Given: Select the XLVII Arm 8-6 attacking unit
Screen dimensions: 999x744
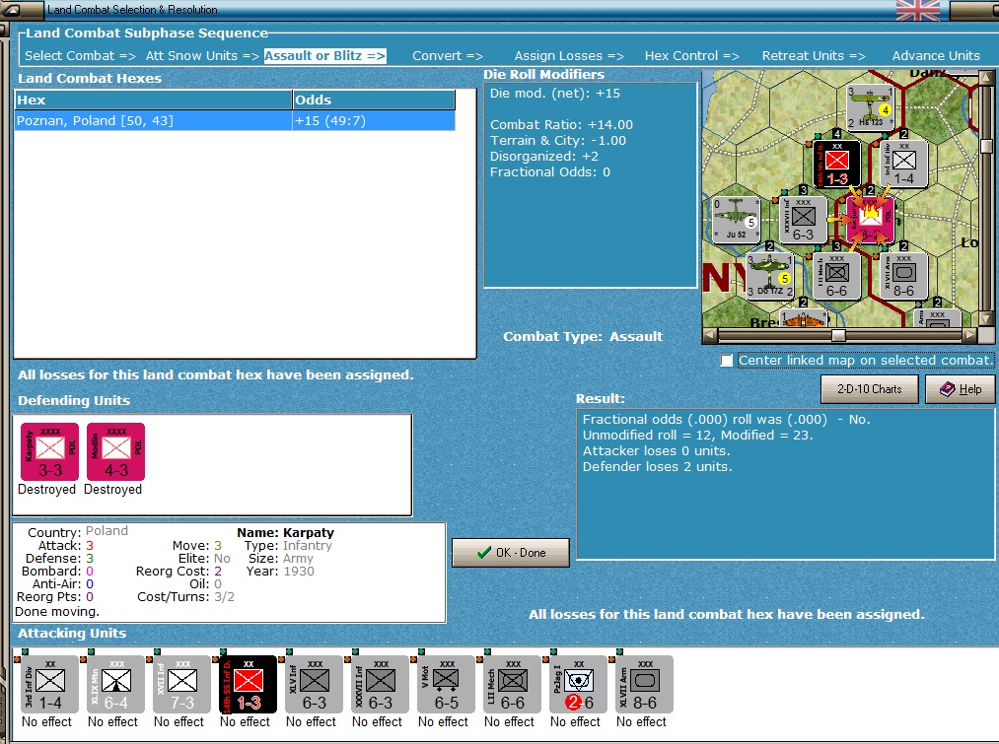Looking at the screenshot, I should [x=644, y=685].
